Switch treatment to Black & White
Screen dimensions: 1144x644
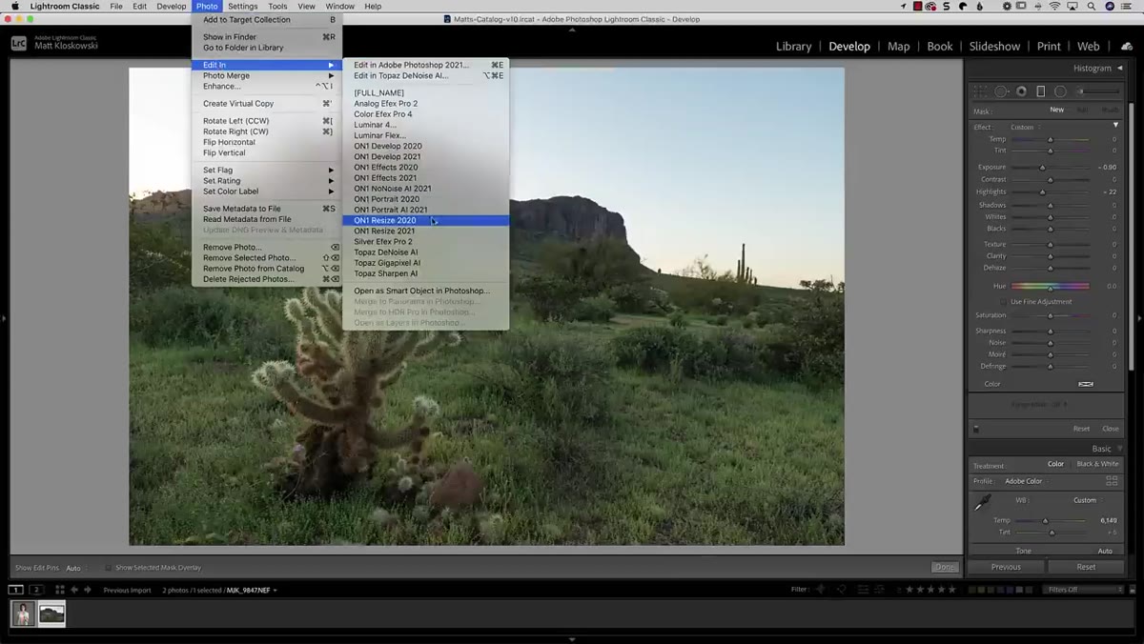[x=1097, y=464]
